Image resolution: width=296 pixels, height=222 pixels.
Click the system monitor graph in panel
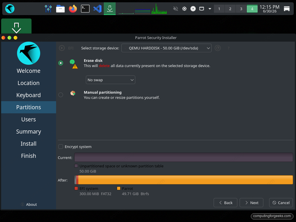pyautogui.click(x=143, y=9)
